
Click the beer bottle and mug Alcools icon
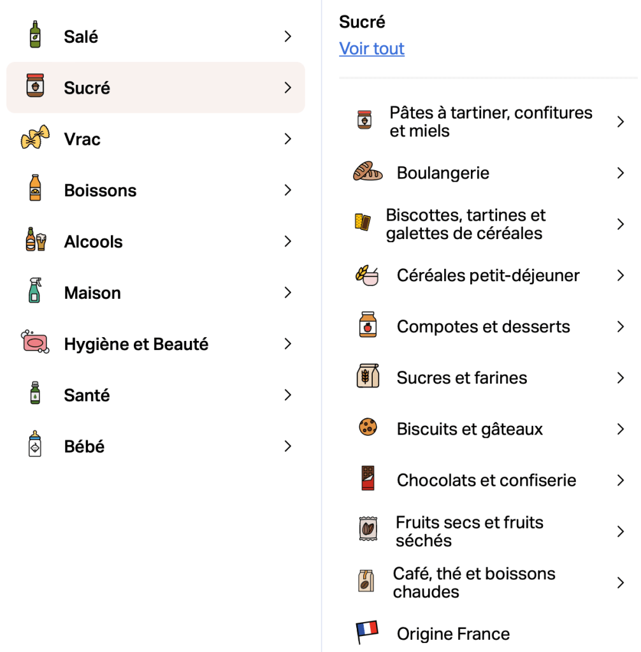click(36, 240)
